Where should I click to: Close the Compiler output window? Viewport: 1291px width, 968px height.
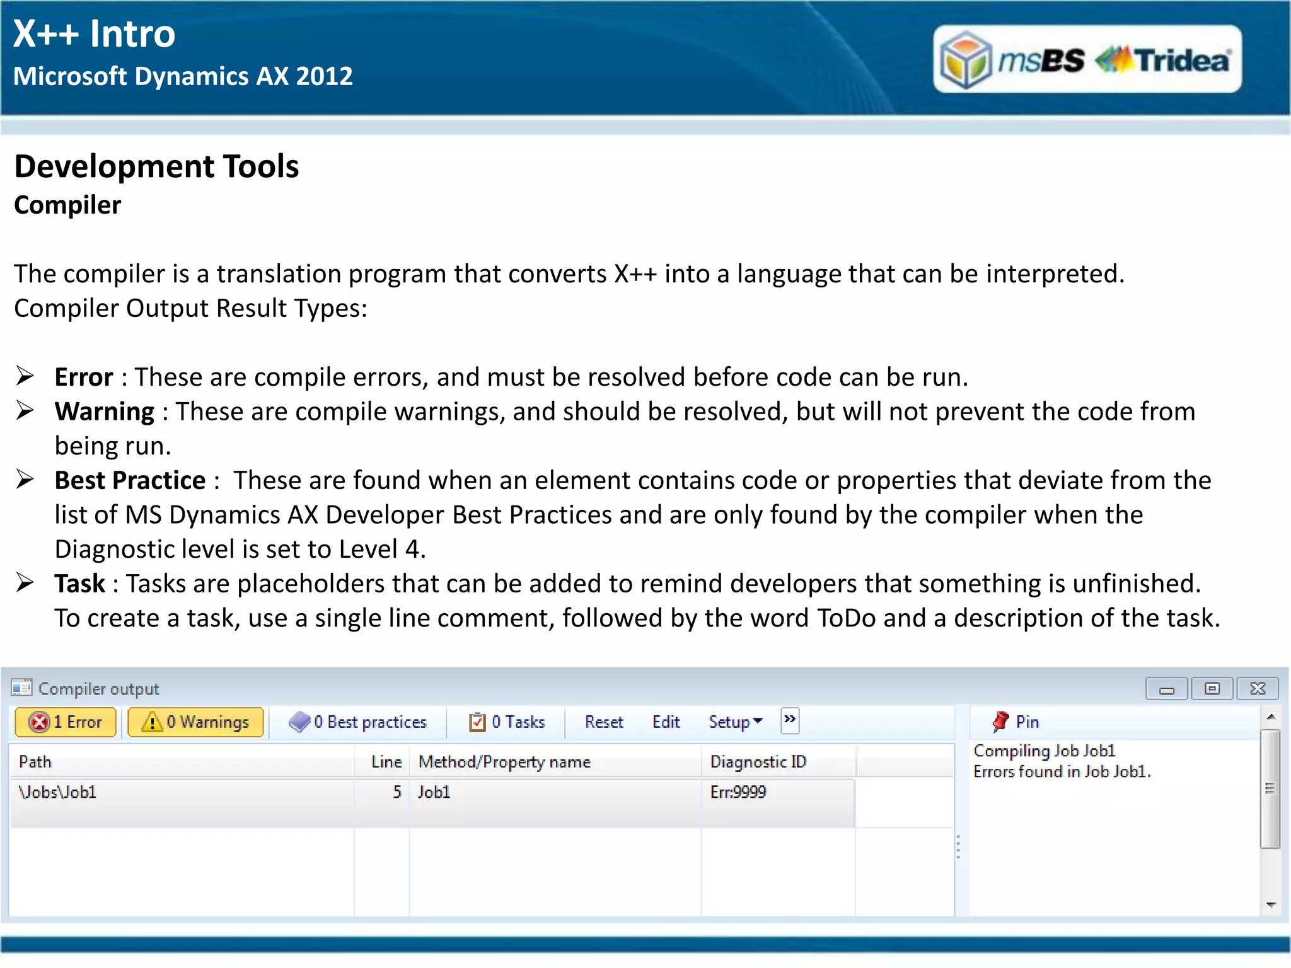pos(1258,689)
